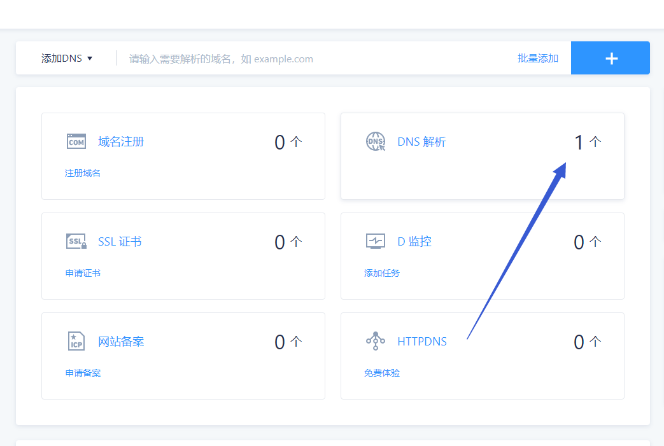Click the HTTPDNS network node icon
Image resolution: width=664 pixels, height=446 pixels.
point(376,341)
